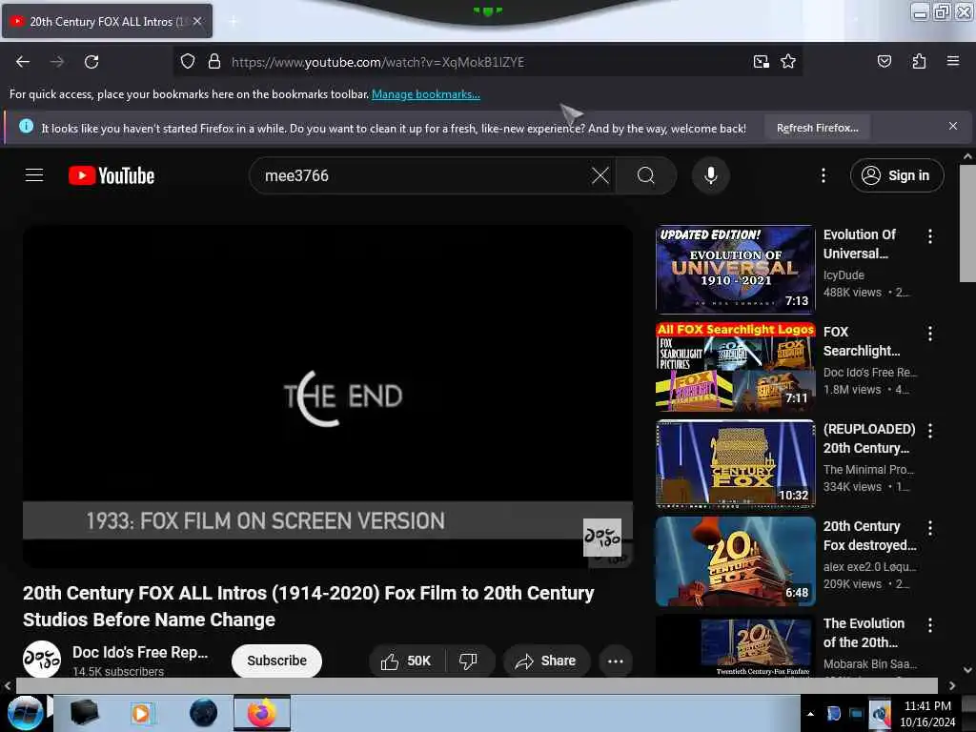Click the Refresh Firefox button
976x732 pixels.
pyautogui.click(x=817, y=128)
